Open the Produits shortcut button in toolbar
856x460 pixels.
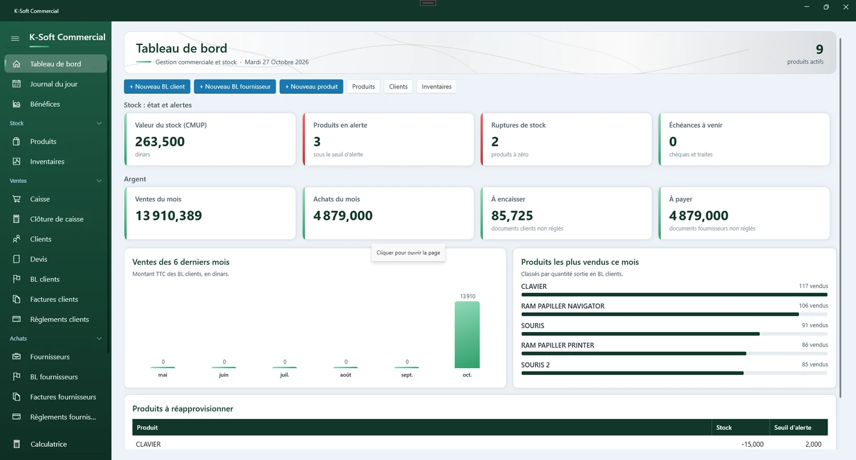tap(364, 87)
